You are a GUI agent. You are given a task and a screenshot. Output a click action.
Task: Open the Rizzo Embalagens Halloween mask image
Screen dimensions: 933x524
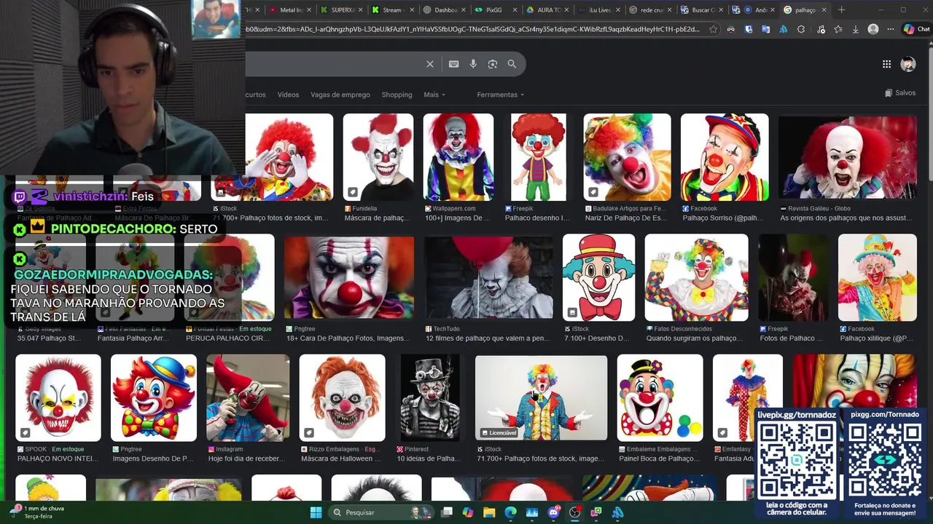(343, 397)
